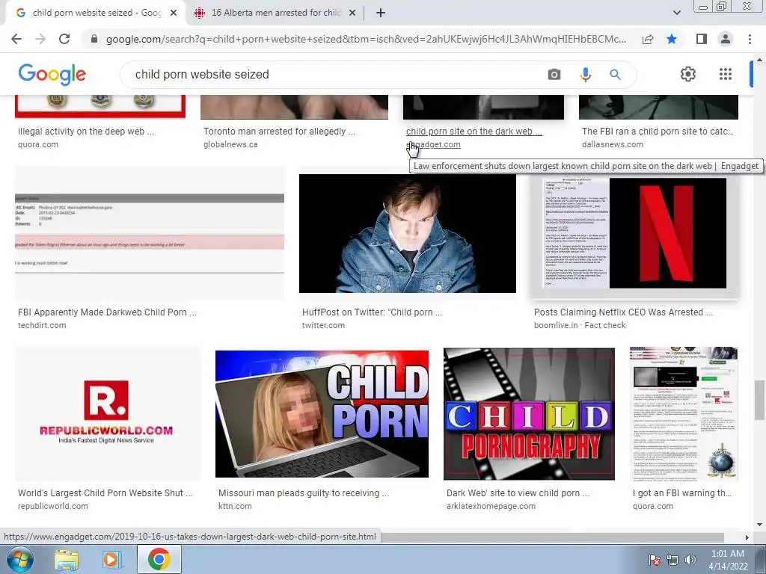The width and height of the screenshot is (766, 574).
Task: Go back using the browser back arrow
Action: [x=16, y=39]
